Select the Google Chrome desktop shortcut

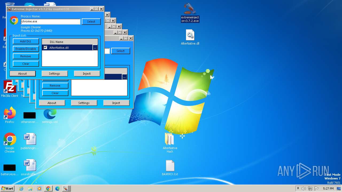click(10, 143)
